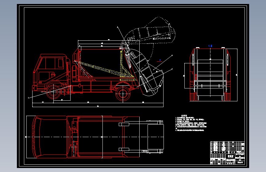Click the rear wheel in the side view

pyautogui.click(x=123, y=94)
